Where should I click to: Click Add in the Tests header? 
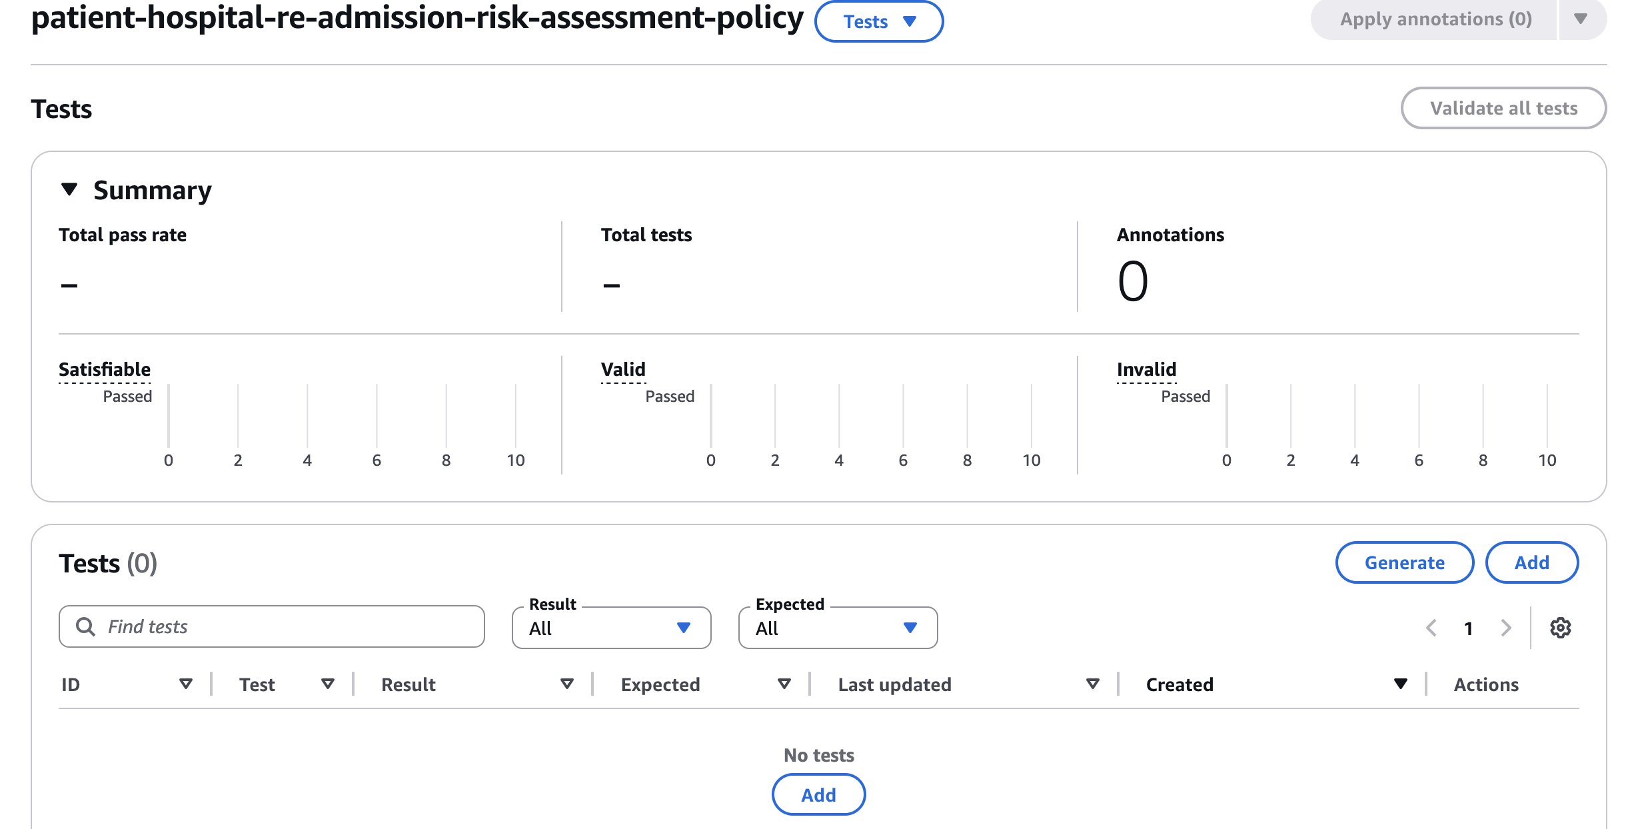(1531, 562)
